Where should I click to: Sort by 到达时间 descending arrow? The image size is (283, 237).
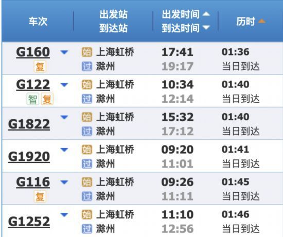(206, 28)
